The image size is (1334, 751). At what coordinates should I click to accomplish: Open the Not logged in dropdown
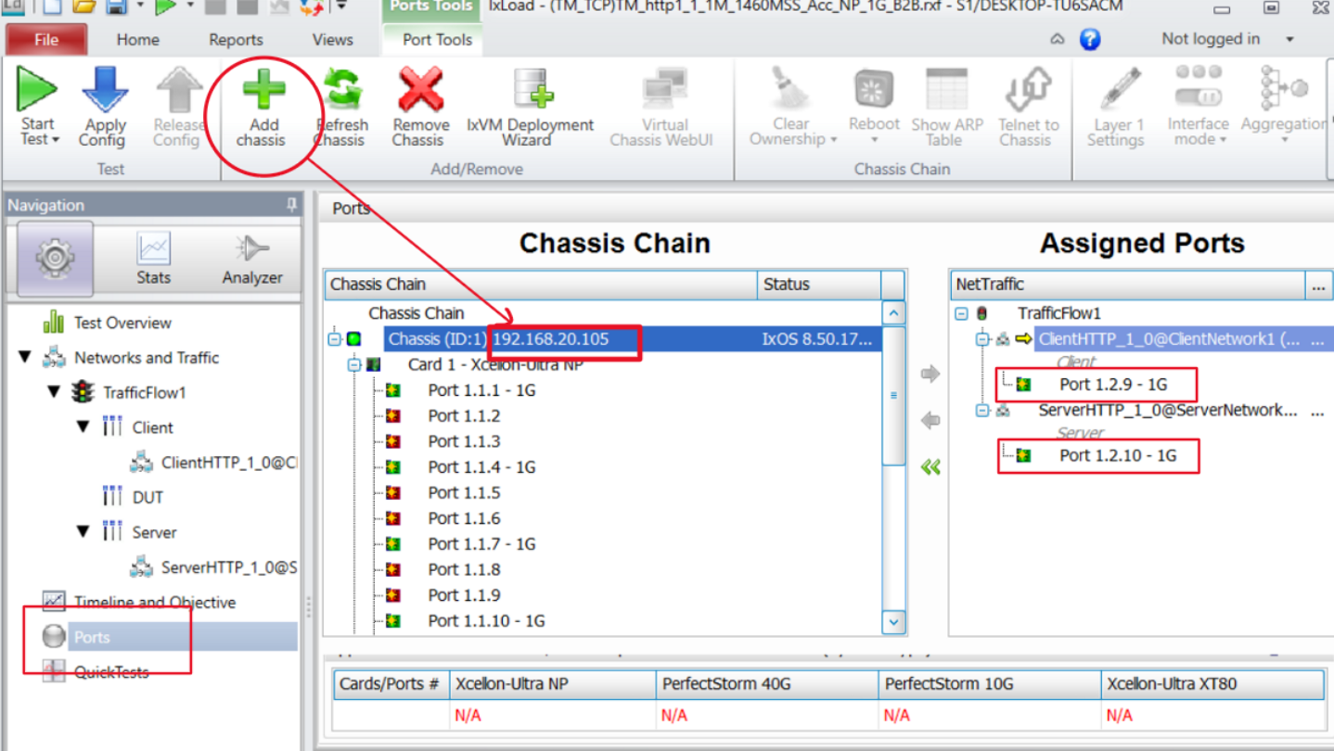1289,39
